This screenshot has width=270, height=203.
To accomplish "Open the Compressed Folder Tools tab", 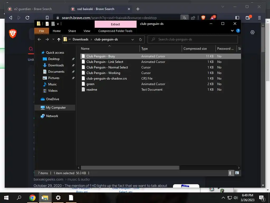I will point(115,31).
